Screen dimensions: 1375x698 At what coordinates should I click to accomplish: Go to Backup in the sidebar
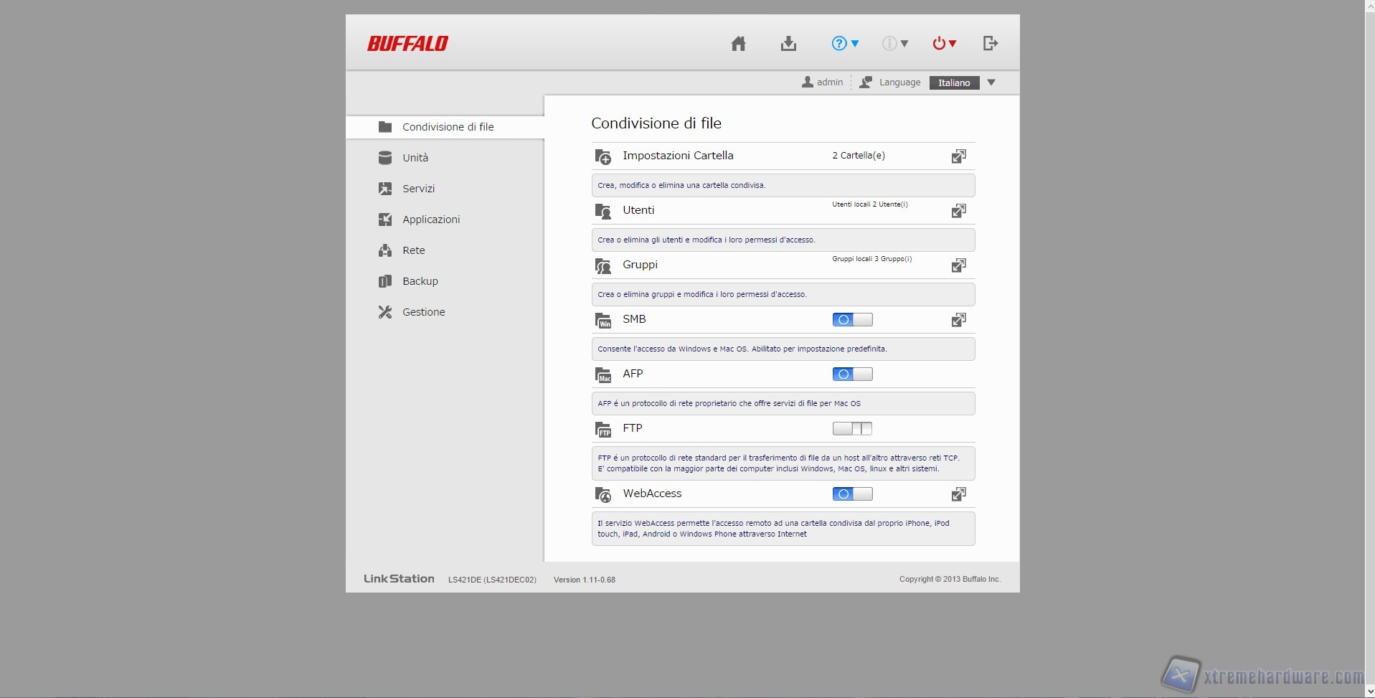[420, 281]
